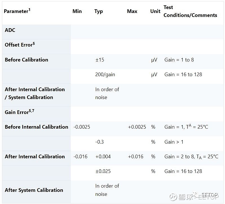
Task: Click the ADC section row label
Action: pos(10,30)
